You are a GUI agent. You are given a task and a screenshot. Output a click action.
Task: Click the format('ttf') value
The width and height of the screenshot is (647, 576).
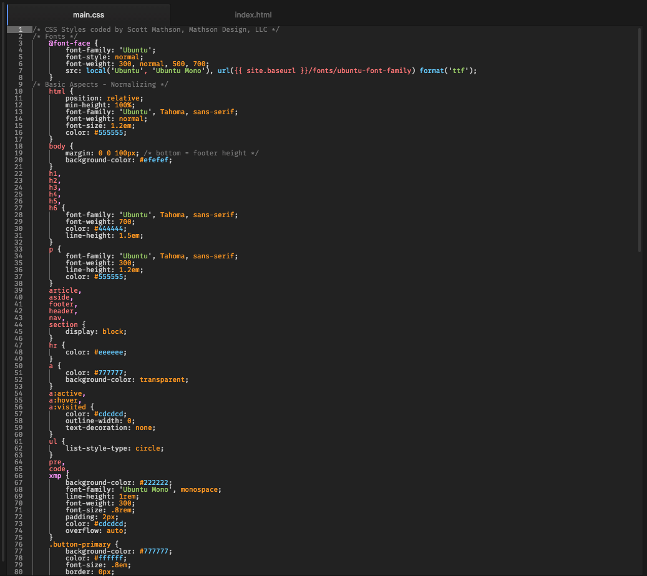pyautogui.click(x=446, y=71)
